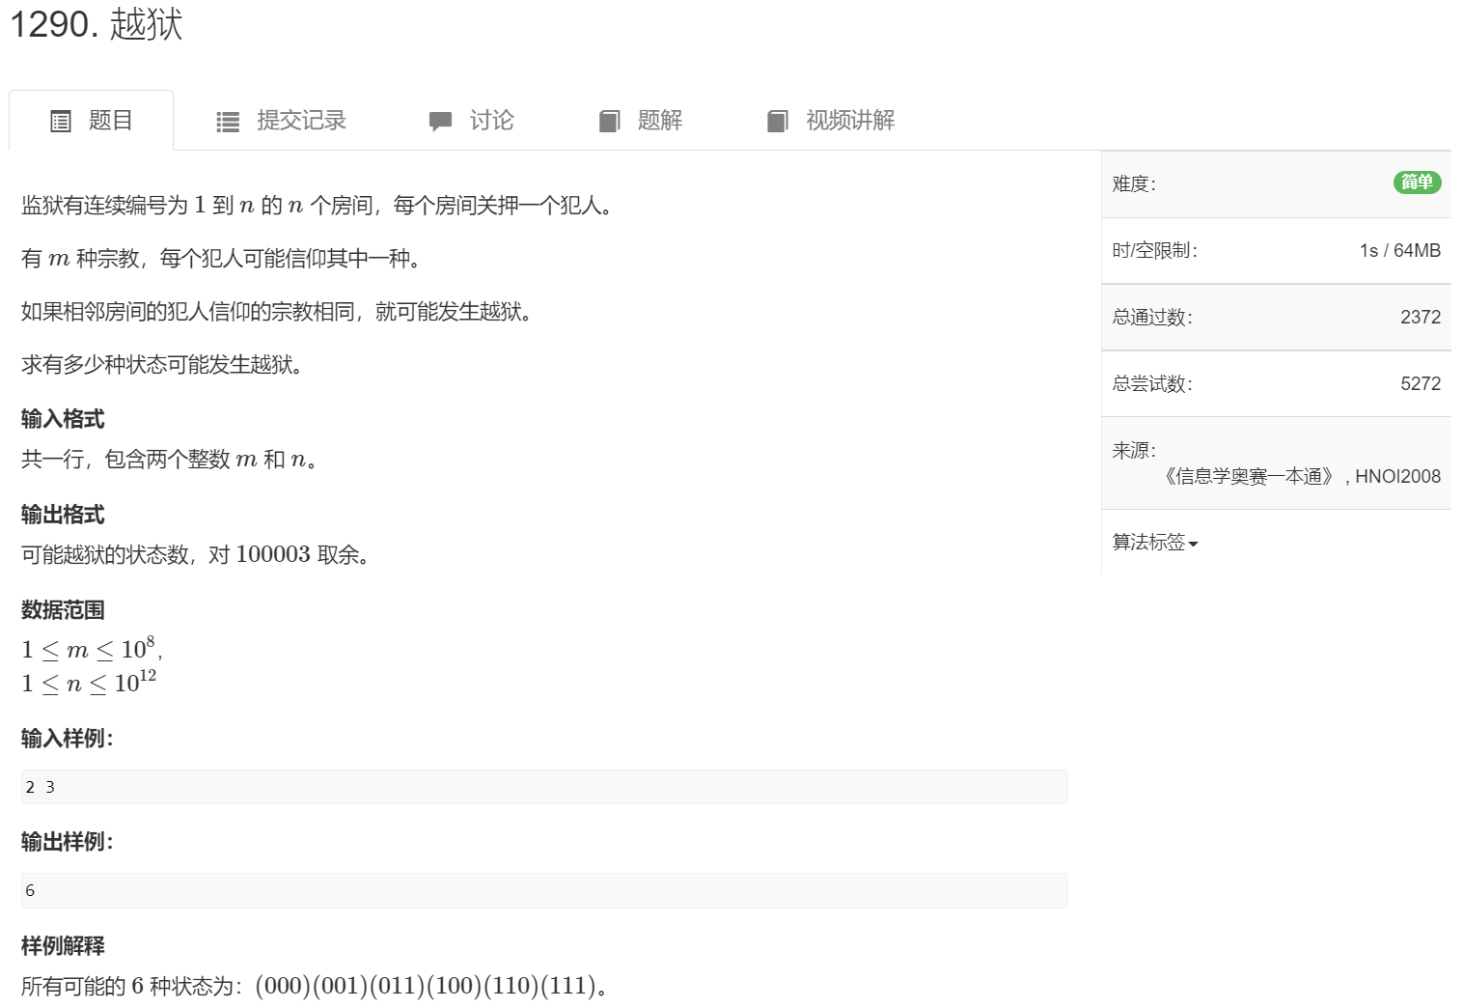Click the 输出样例 heading
This screenshot has height=1008, width=1463.
(x=68, y=842)
